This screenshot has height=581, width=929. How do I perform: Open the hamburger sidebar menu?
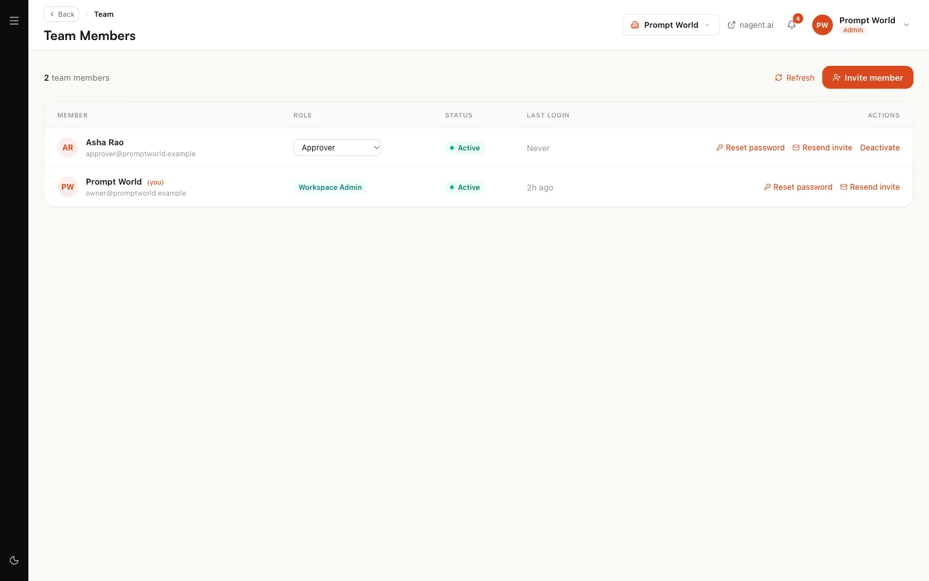click(x=14, y=21)
